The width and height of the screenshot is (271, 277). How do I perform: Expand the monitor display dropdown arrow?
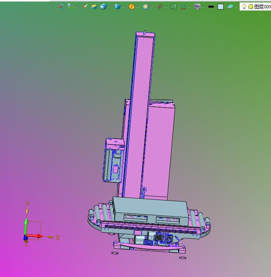coord(203,7)
